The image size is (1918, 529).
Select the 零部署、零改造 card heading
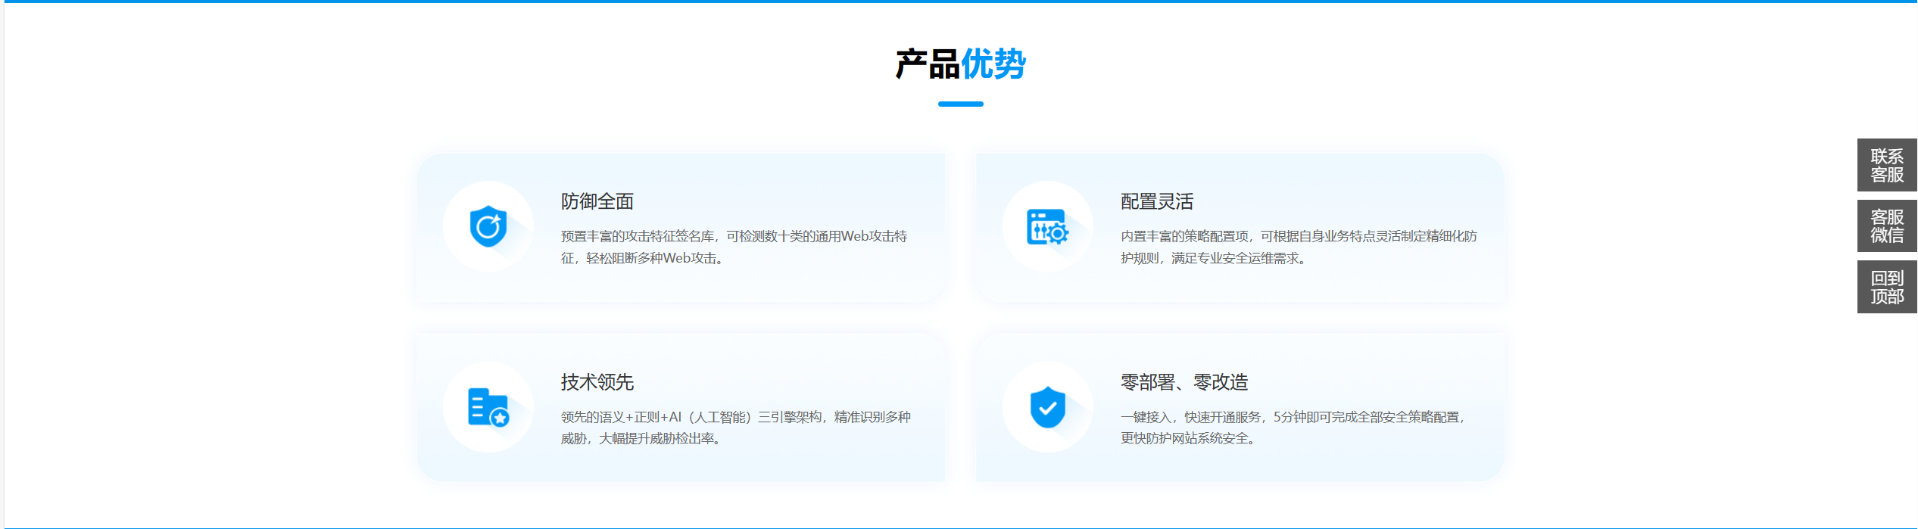click(1184, 382)
